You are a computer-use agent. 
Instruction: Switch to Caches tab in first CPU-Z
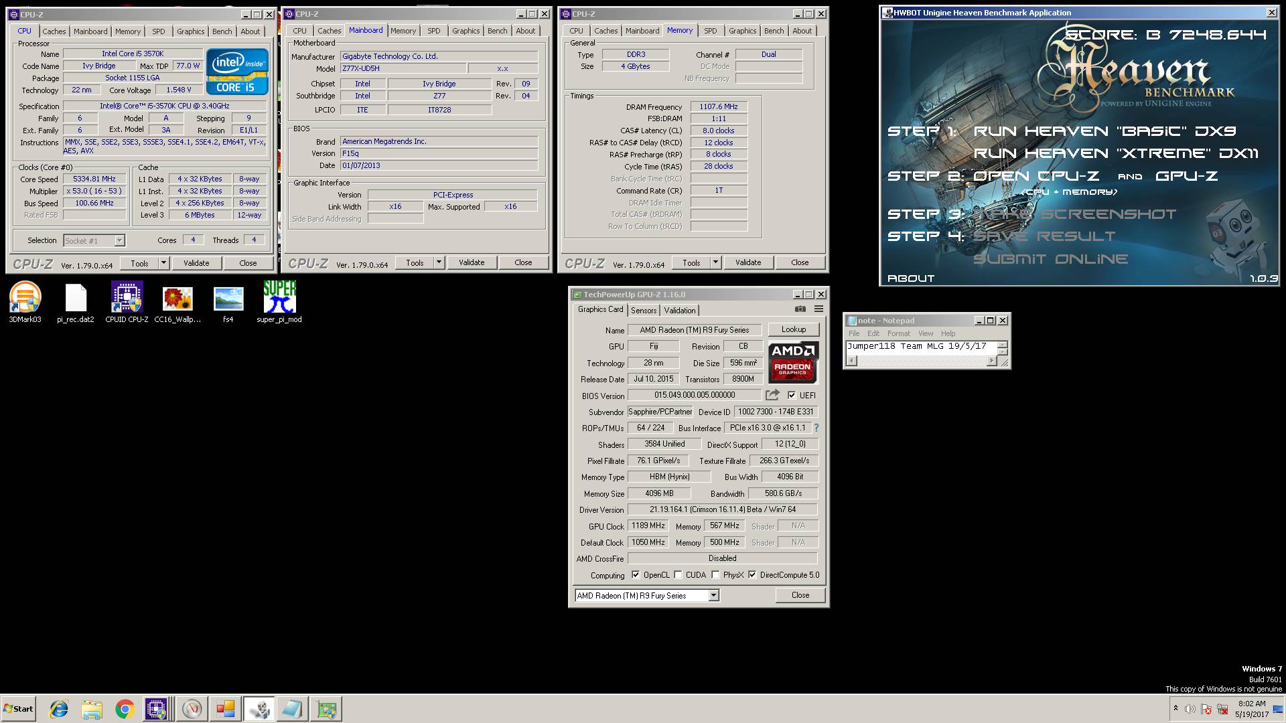(54, 31)
